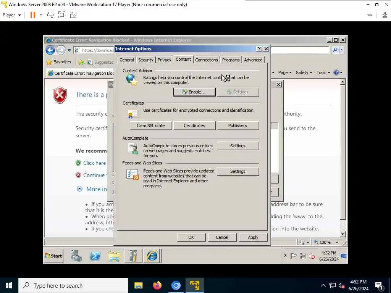Open Feeds and Web Slices Settings

[238, 171]
